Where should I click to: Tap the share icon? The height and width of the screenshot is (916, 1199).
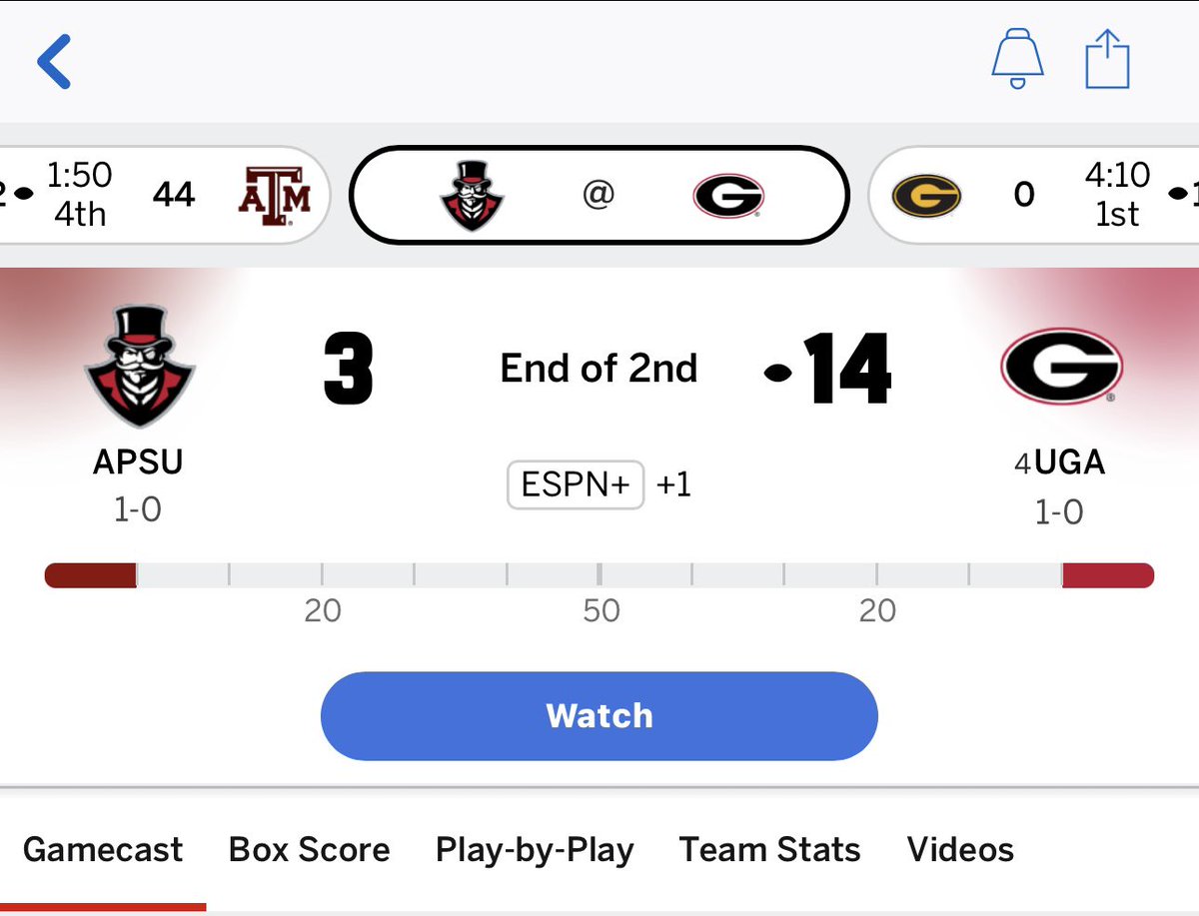pos(1108,59)
